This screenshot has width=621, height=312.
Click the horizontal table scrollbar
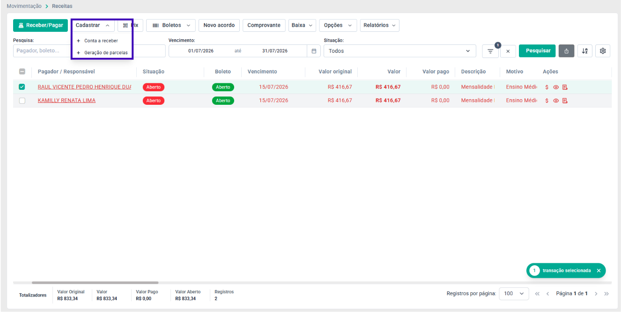pyautogui.click(x=95, y=283)
